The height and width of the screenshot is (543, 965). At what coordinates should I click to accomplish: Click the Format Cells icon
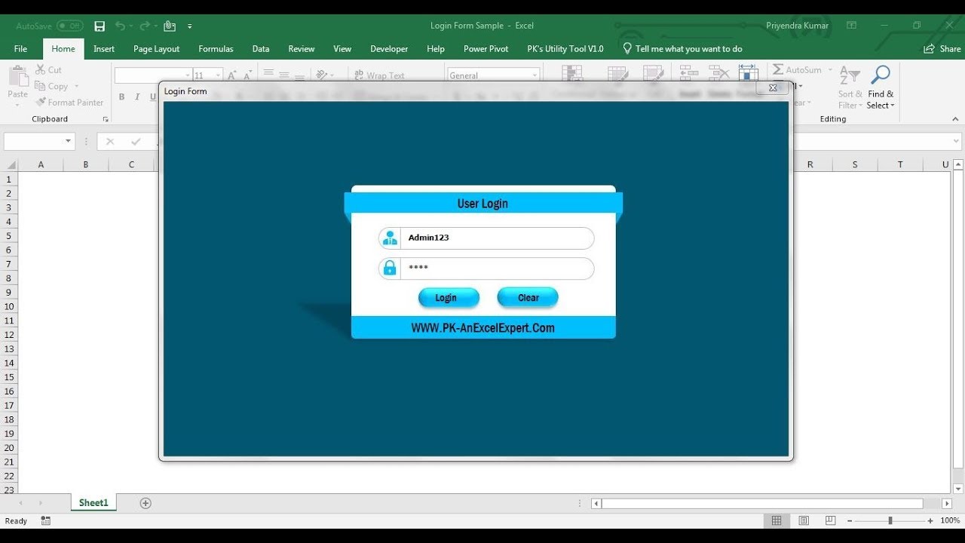pos(748,73)
